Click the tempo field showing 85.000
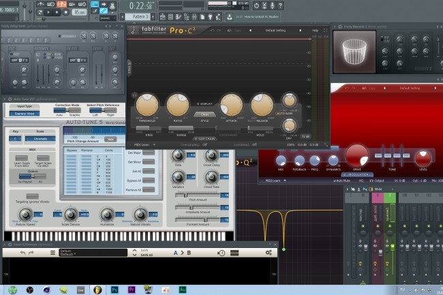This screenshot has height=295, width=443. click(x=79, y=12)
